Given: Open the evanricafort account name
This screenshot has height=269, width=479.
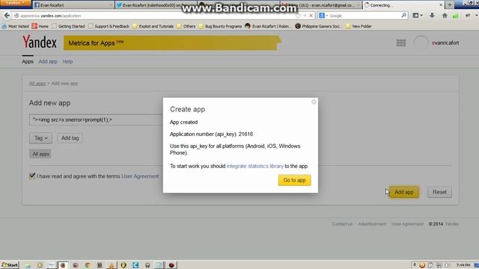Looking at the screenshot, I should 445,43.
